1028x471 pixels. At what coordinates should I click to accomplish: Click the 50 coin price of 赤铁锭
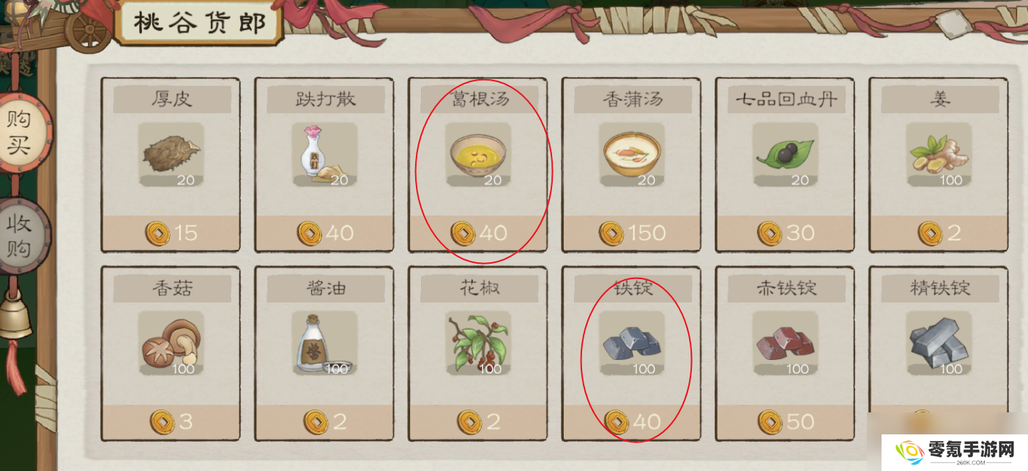point(786,421)
